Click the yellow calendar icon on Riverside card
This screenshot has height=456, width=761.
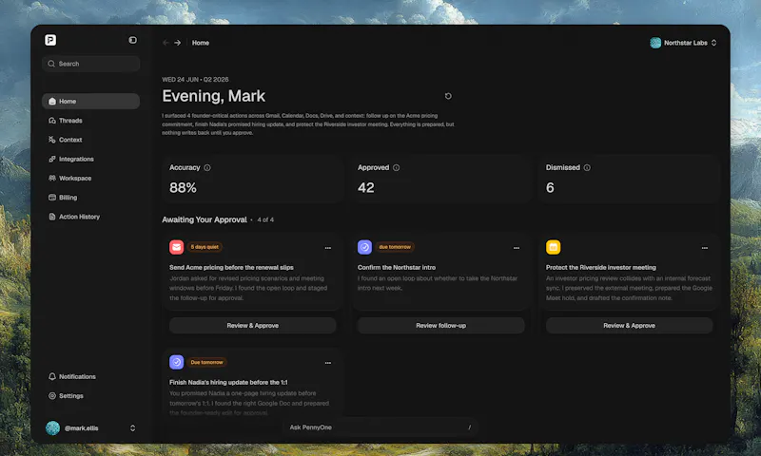[x=553, y=247]
